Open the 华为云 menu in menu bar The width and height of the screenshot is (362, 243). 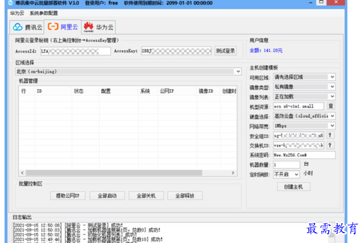tap(17, 13)
